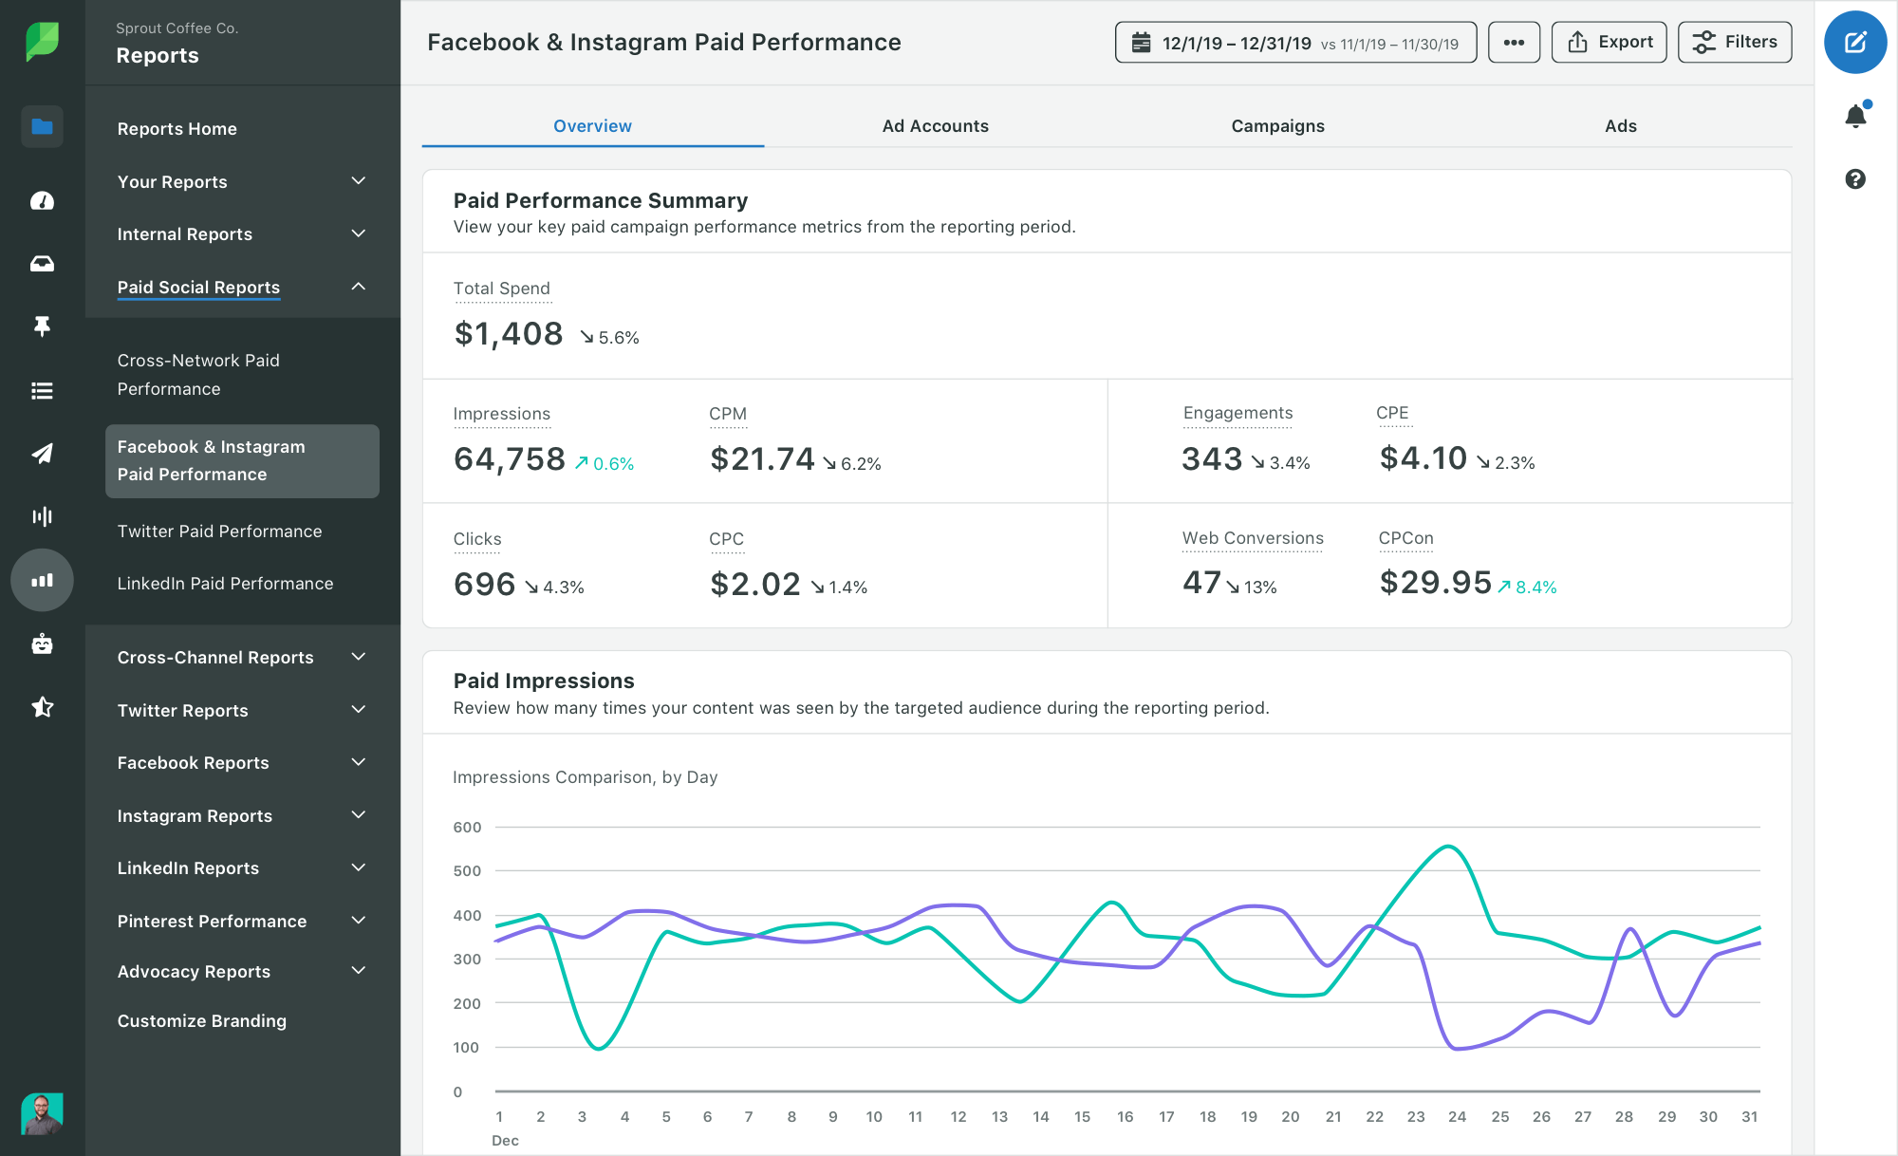This screenshot has height=1156, width=1898.
Task: Click the pin icon in left rail
Action: coord(42,326)
